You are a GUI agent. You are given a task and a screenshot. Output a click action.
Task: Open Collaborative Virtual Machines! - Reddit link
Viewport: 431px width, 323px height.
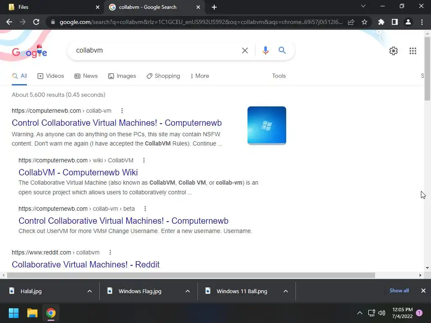85,265
